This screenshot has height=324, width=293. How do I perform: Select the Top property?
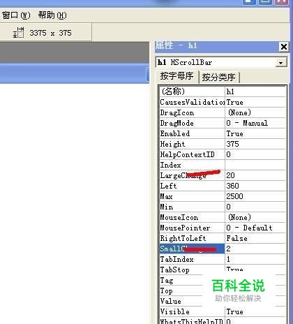click(181, 290)
